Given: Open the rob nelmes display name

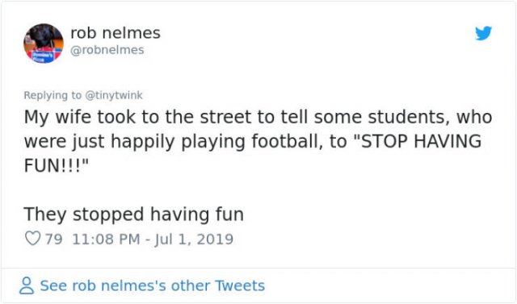Looking at the screenshot, I should [x=116, y=32].
